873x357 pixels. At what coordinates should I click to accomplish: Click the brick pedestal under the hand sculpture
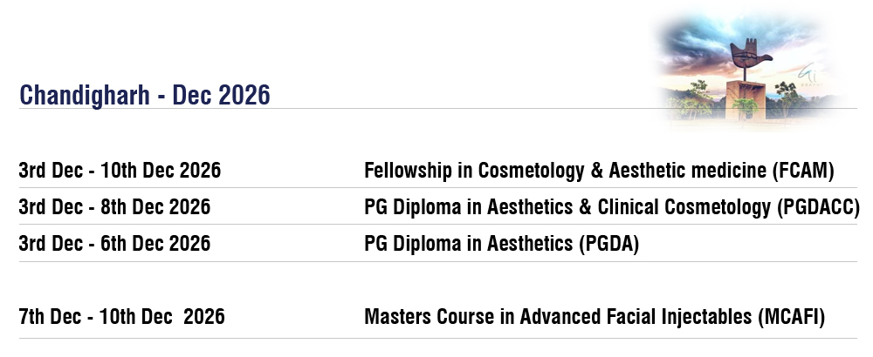click(x=746, y=100)
